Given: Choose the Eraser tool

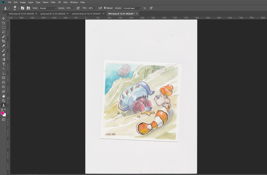Looking at the screenshot, I should coord(3,55).
